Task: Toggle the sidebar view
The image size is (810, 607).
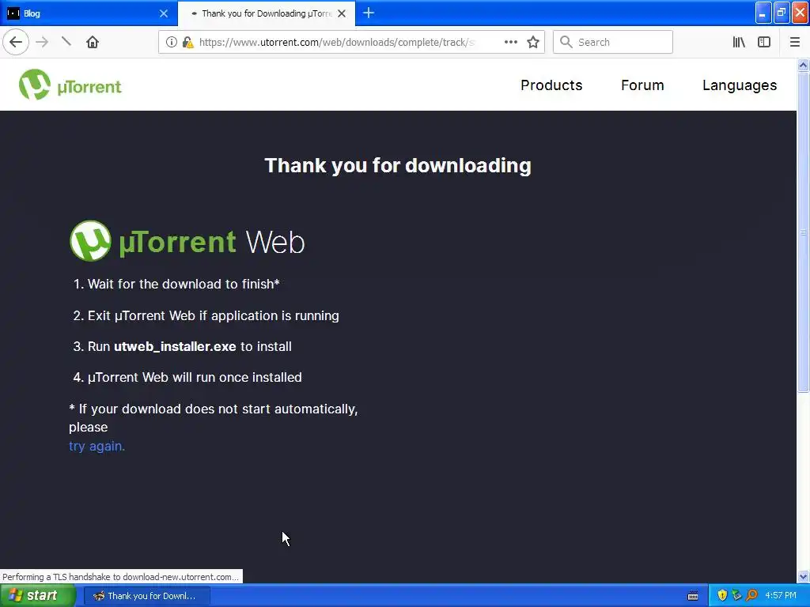Action: tap(764, 42)
